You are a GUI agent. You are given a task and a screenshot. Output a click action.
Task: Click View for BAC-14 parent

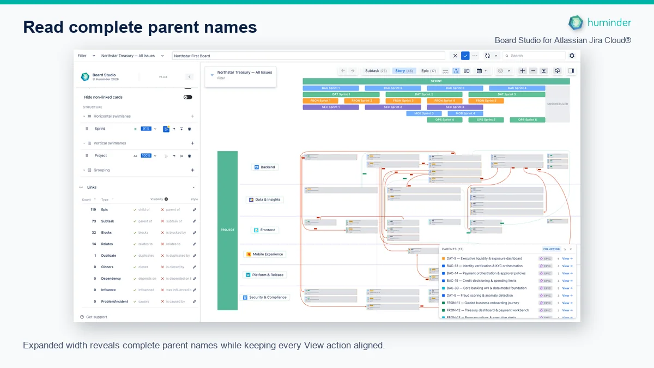(x=567, y=273)
